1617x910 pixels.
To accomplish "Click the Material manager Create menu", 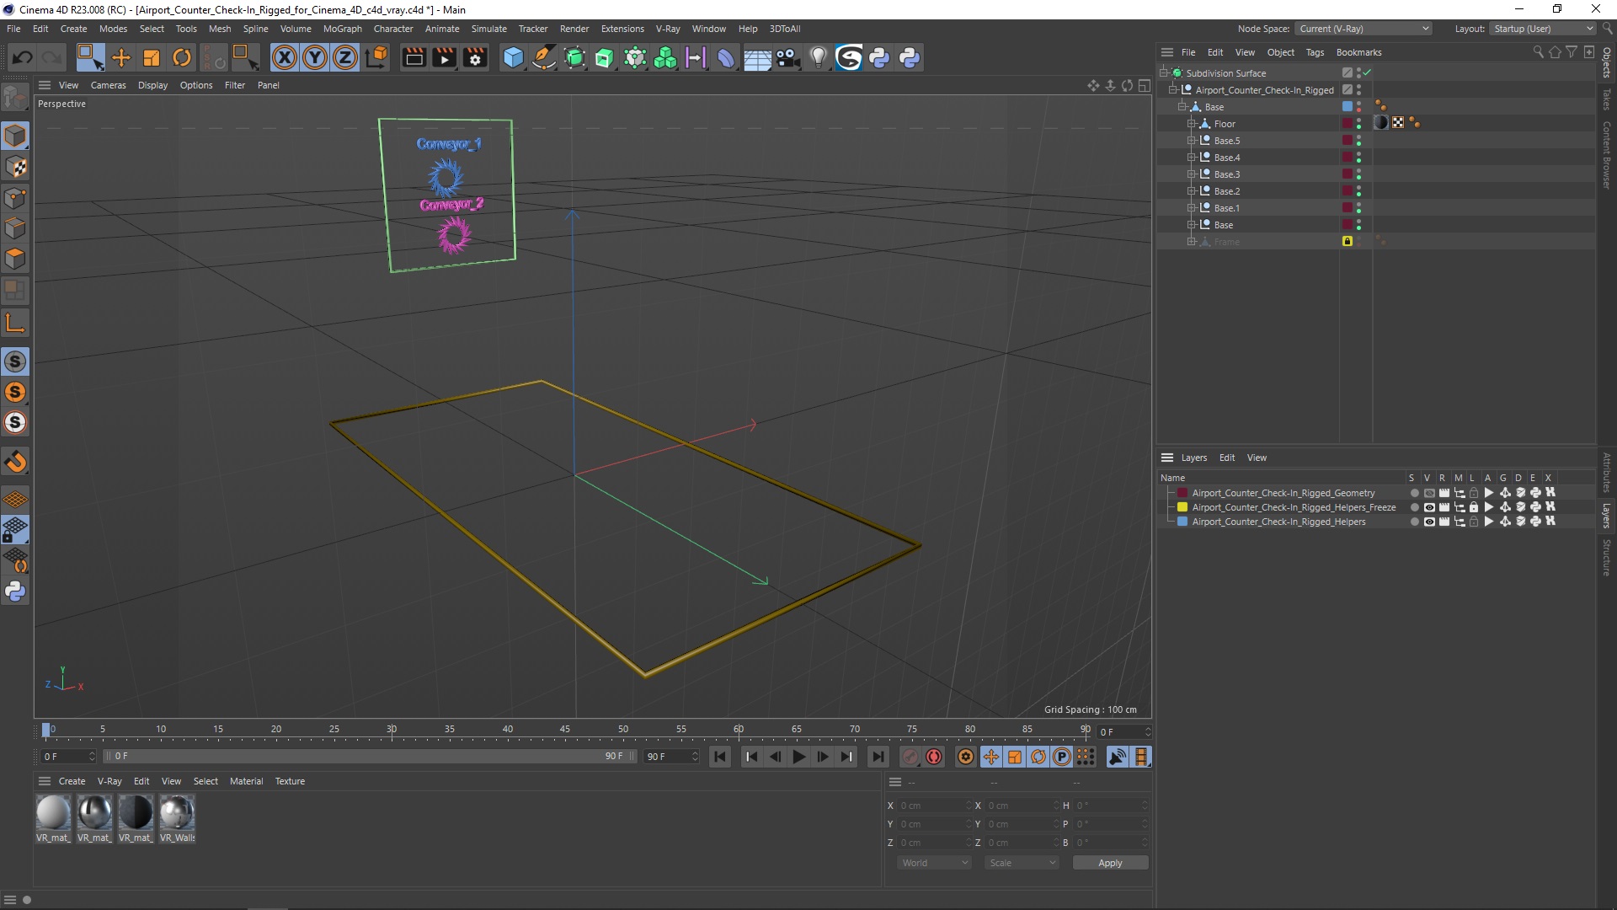I will (72, 781).
